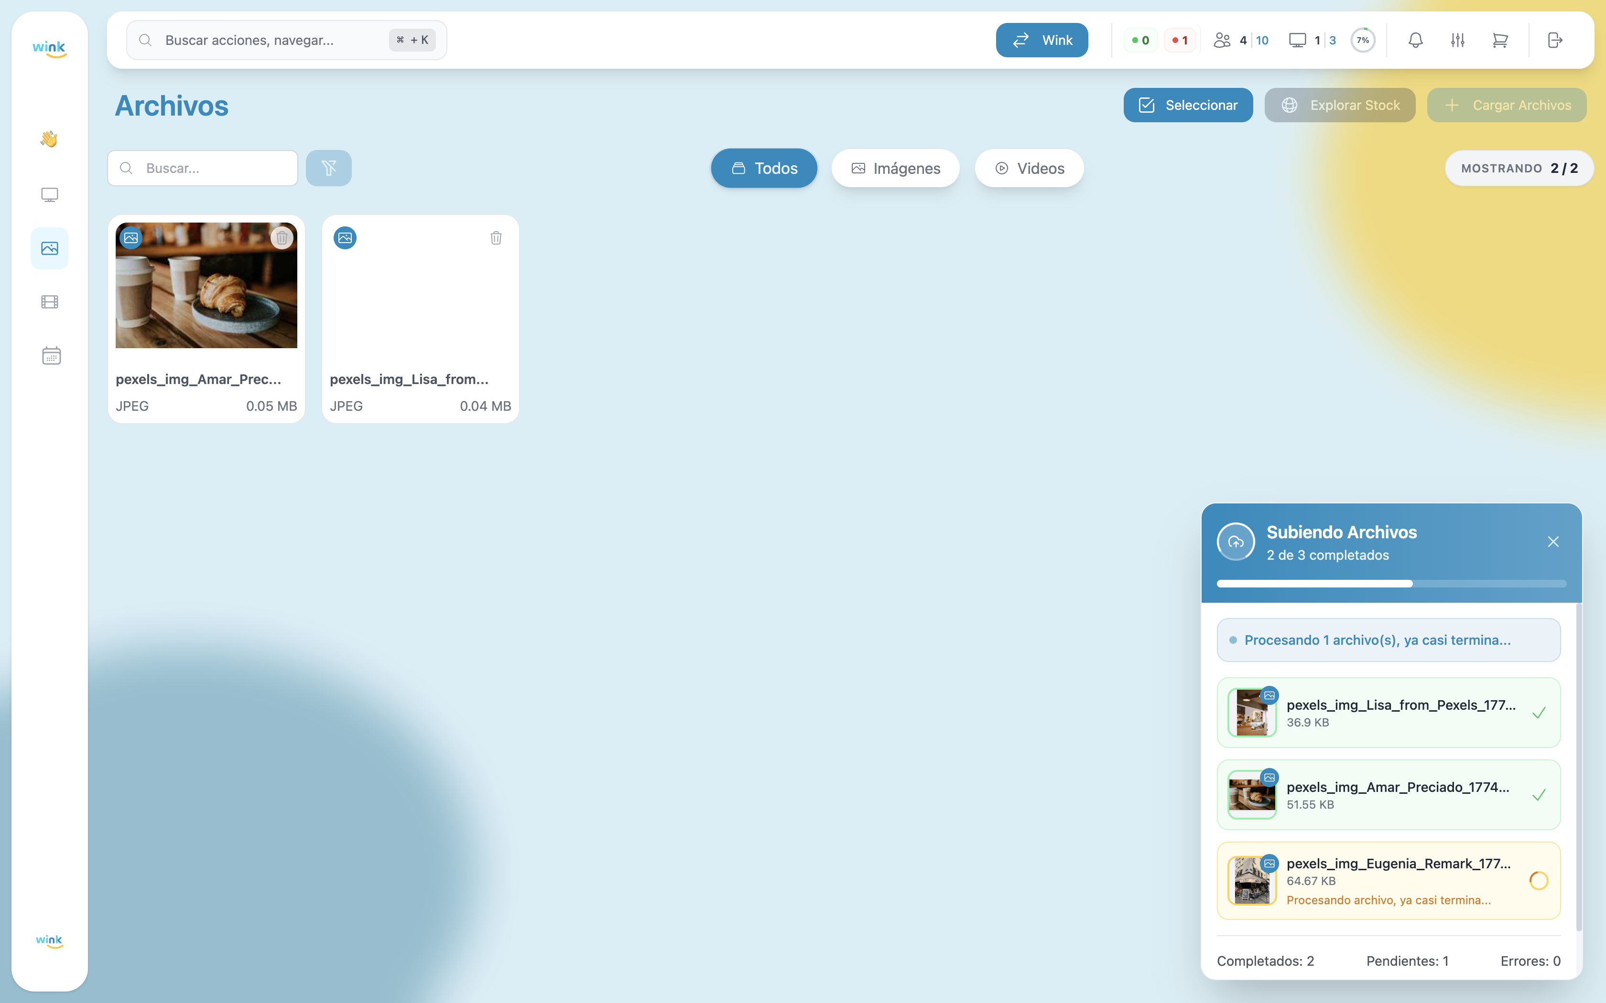The image size is (1606, 1003).
Task: Click image type badge on pexels_img_Amar_Prec card
Action: click(131, 237)
